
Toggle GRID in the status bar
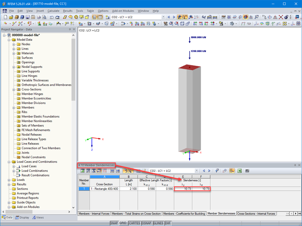(x=123, y=223)
